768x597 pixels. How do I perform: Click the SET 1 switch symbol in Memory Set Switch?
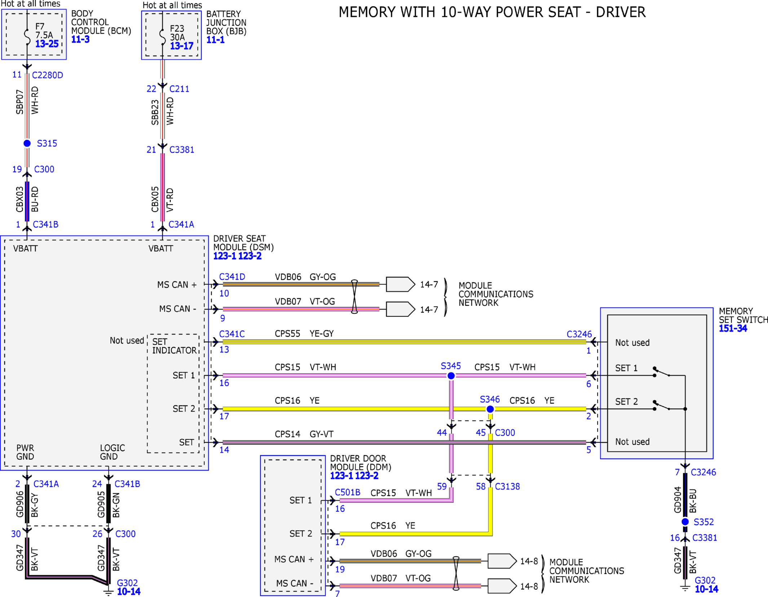coord(662,372)
